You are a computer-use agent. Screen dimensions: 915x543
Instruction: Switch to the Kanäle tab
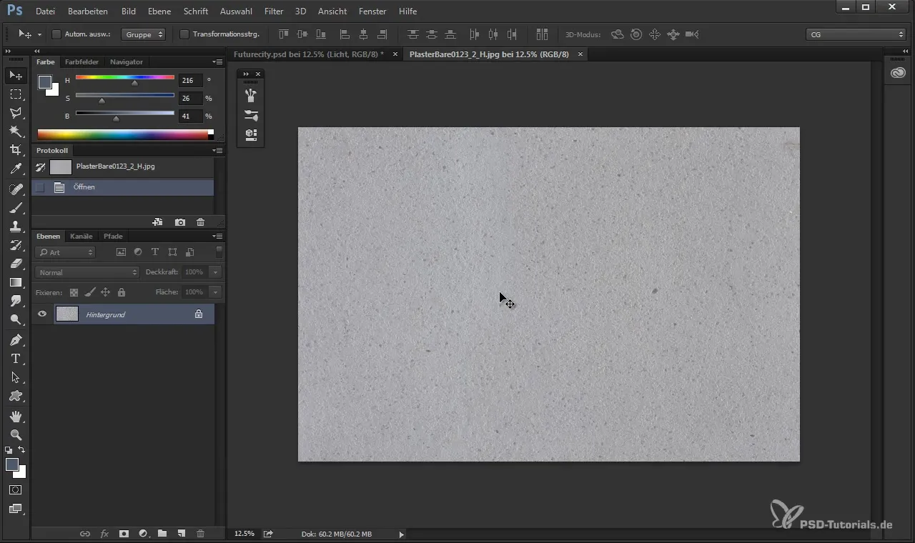tap(81, 236)
